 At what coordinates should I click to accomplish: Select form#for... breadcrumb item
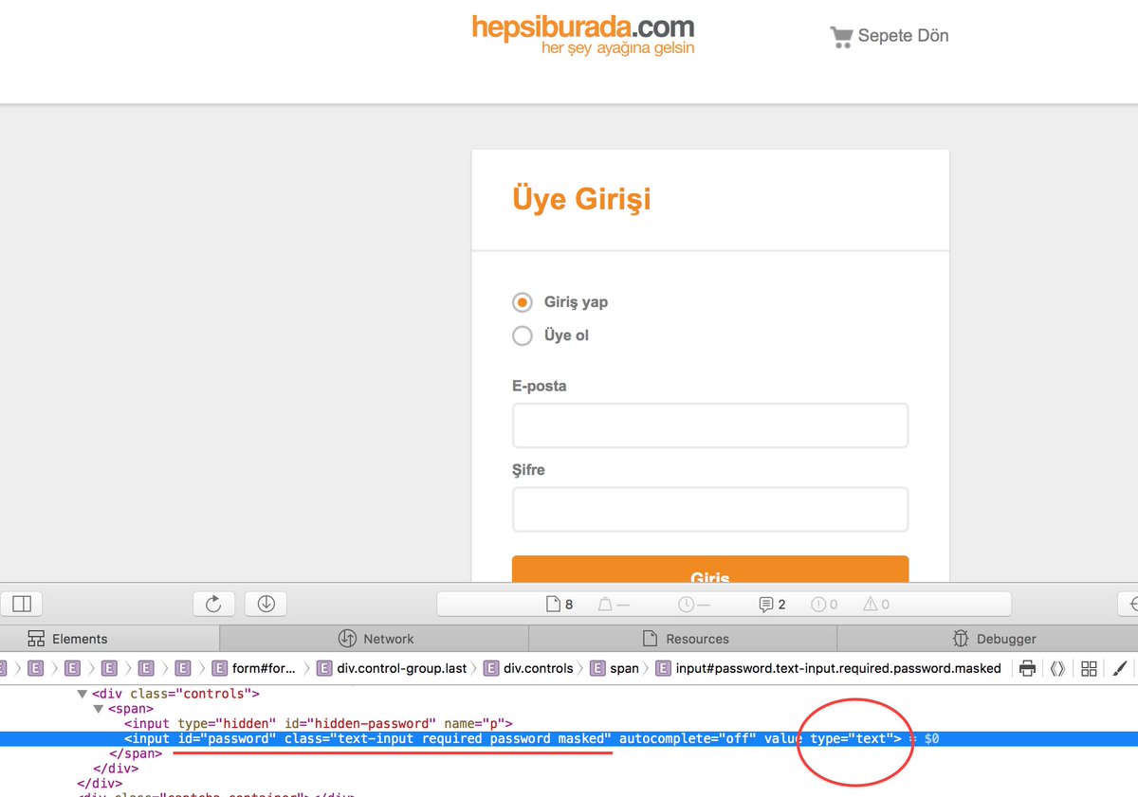253,668
